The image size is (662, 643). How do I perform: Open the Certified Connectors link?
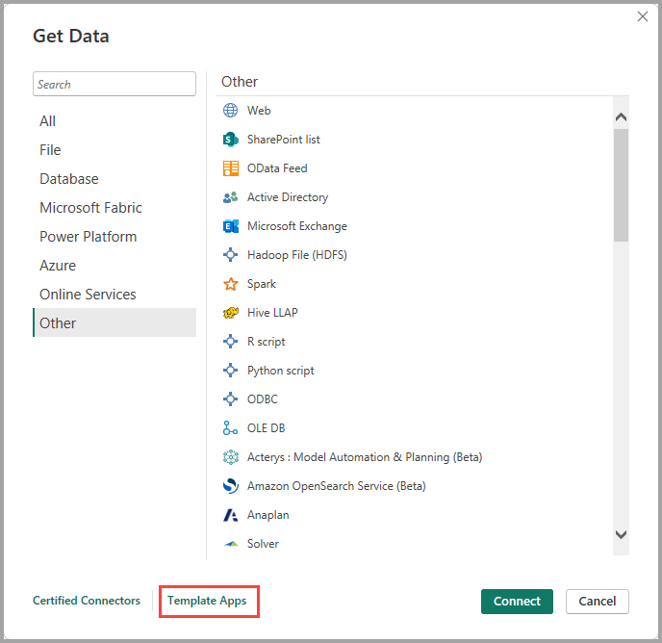[87, 601]
